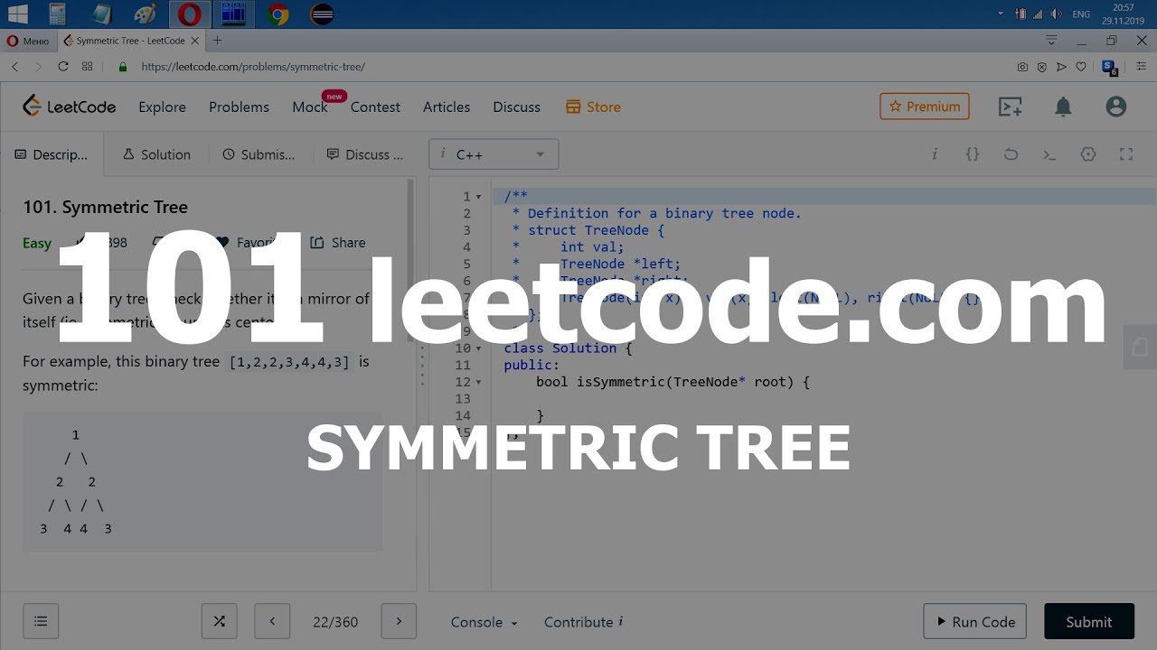The width and height of the screenshot is (1157, 650).
Task: Bookmark page with the heart icon
Action: pyautogui.click(x=1081, y=67)
